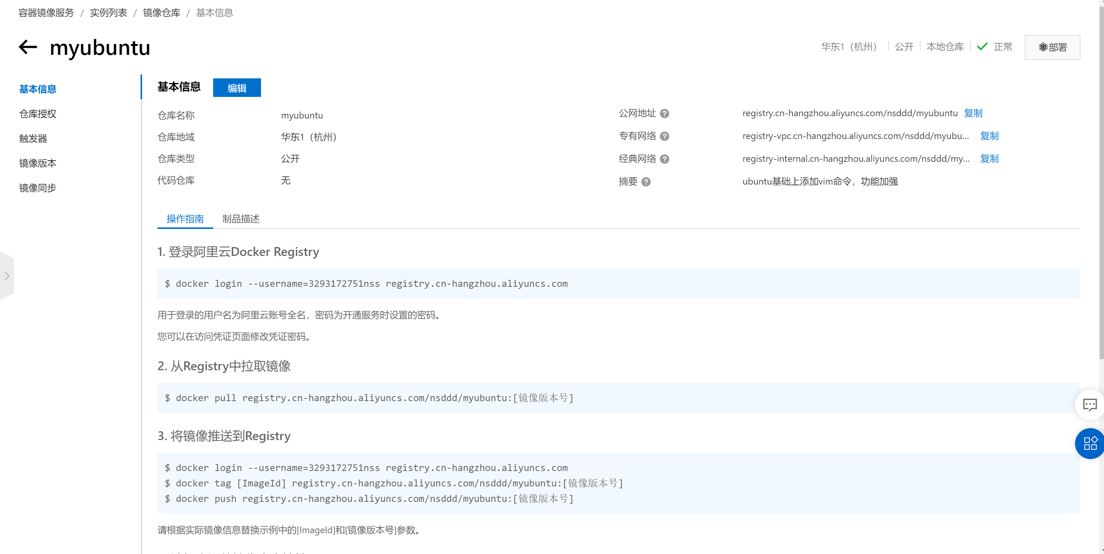Click the 编辑 edit button
The height and width of the screenshot is (554, 1104).
point(237,88)
